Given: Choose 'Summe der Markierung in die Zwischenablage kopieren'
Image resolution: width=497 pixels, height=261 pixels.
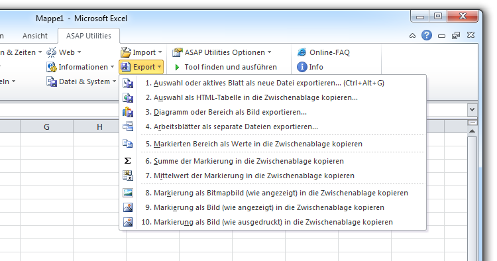Looking at the screenshot, I should point(273,161).
